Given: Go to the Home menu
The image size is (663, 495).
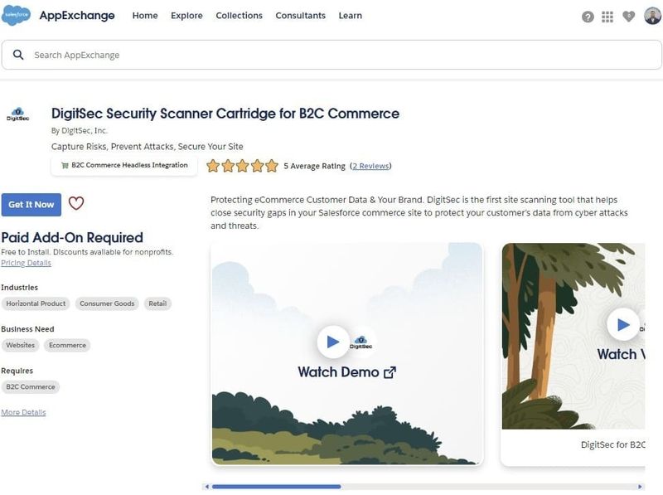Looking at the screenshot, I should click(145, 16).
